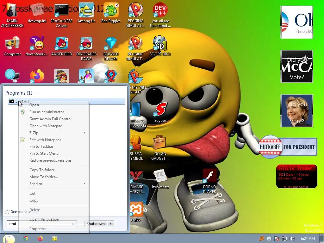Select Edit with Notepad++
324x243 pixels.
(x=54, y=140)
